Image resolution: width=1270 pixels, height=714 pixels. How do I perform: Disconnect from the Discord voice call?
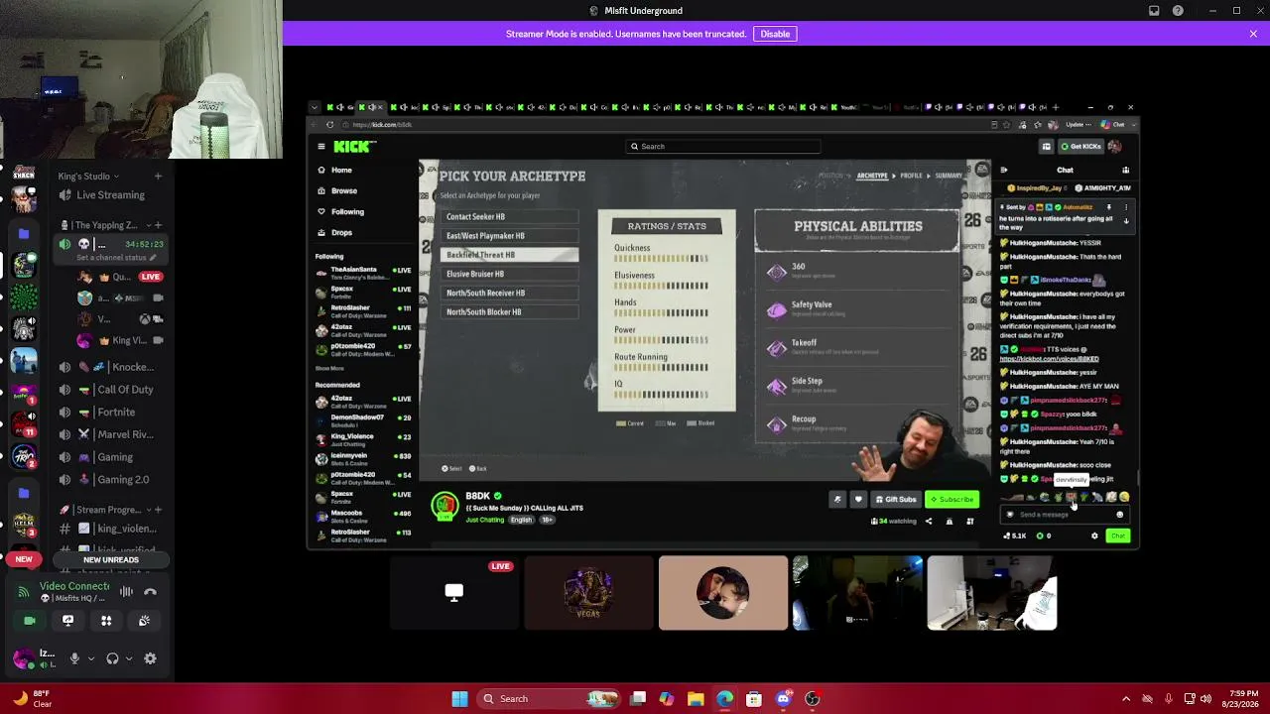click(151, 592)
